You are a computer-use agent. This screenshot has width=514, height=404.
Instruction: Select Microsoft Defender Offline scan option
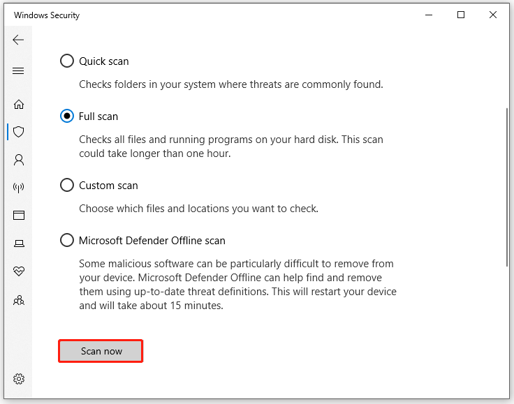[x=67, y=241]
